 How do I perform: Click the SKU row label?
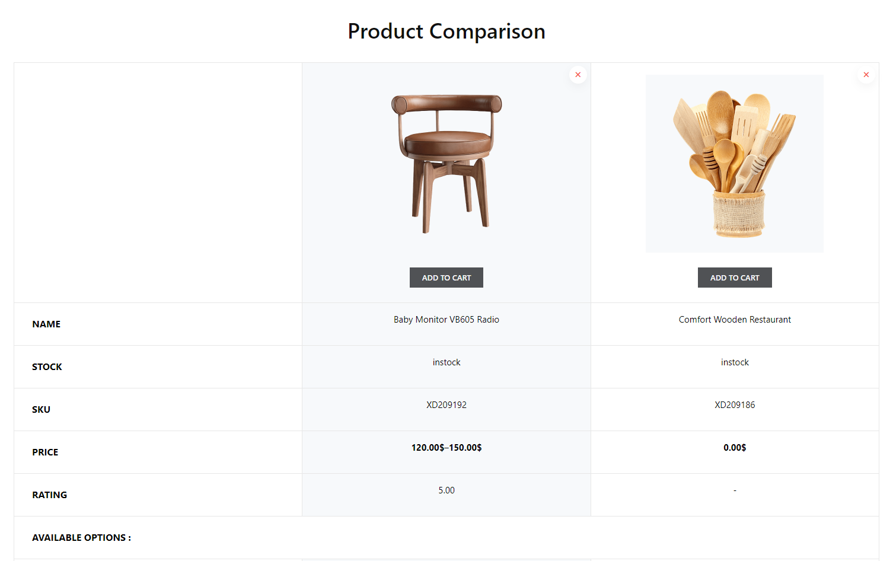[41, 410]
